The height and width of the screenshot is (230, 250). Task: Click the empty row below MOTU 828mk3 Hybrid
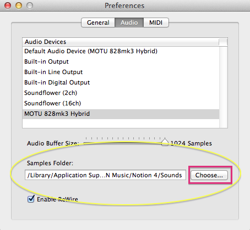[121, 124]
